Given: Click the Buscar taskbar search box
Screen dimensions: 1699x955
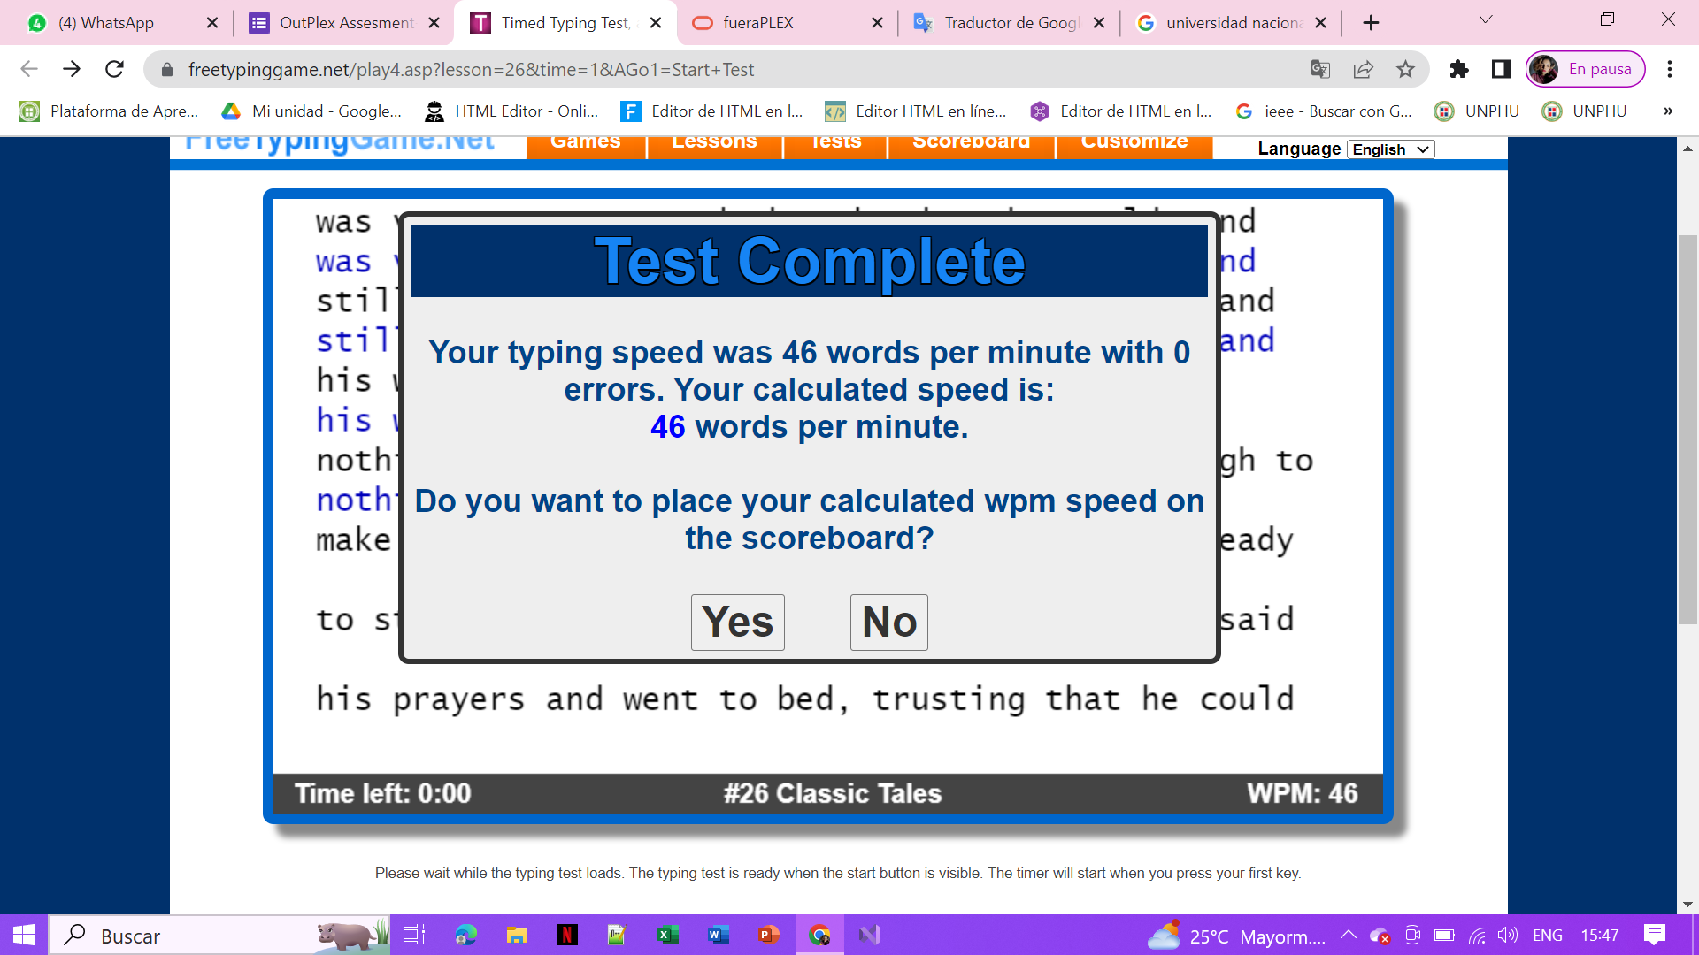Looking at the screenshot, I should click(219, 935).
